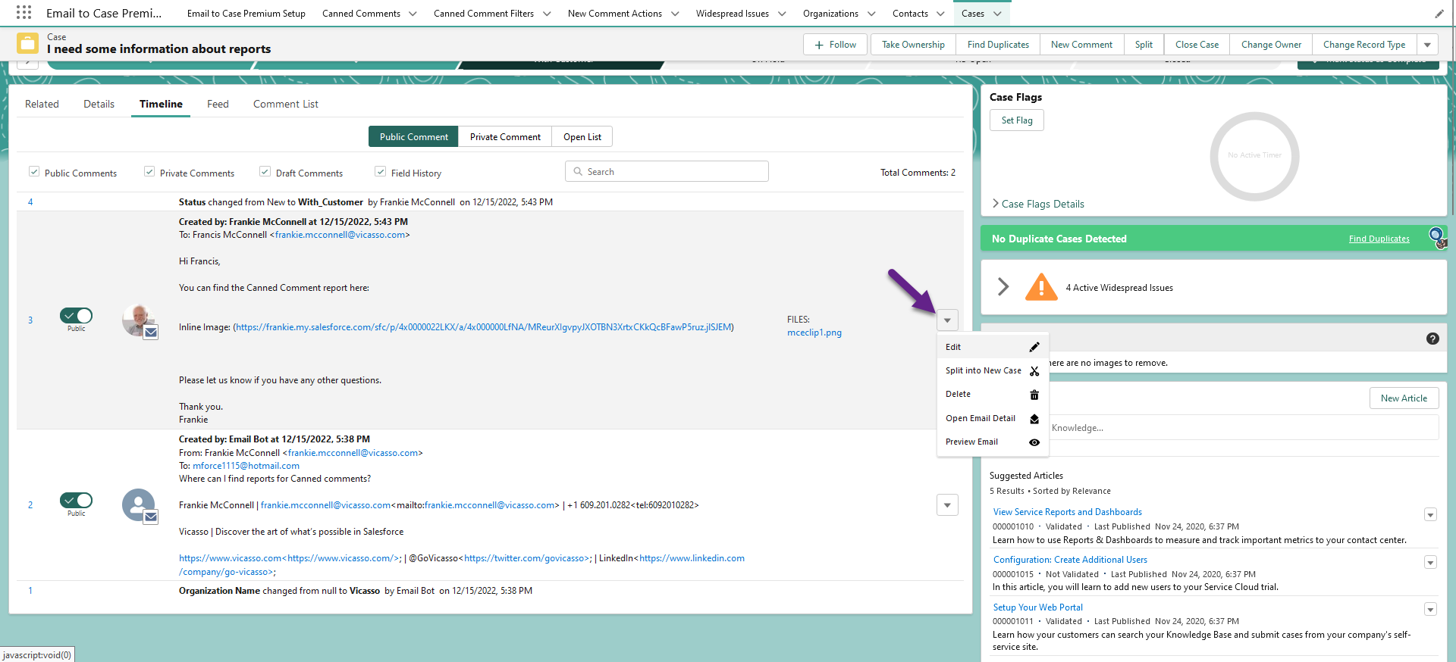Click the orange warning triangle icon
The image size is (1456, 662).
[x=1041, y=288]
